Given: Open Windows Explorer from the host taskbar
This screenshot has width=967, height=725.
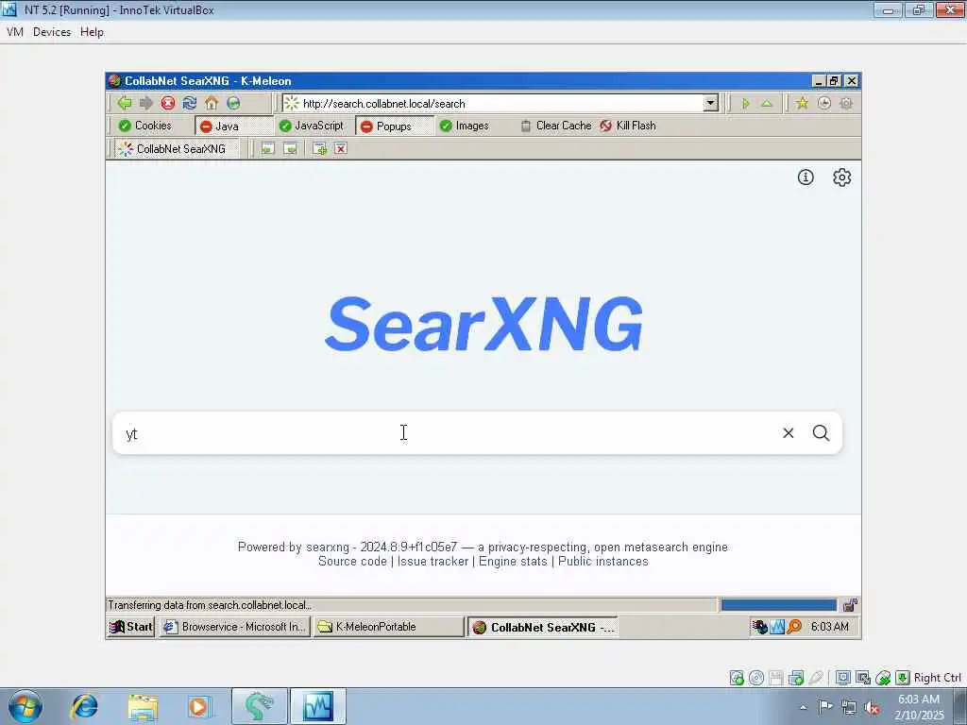Looking at the screenshot, I should pyautogui.click(x=144, y=706).
